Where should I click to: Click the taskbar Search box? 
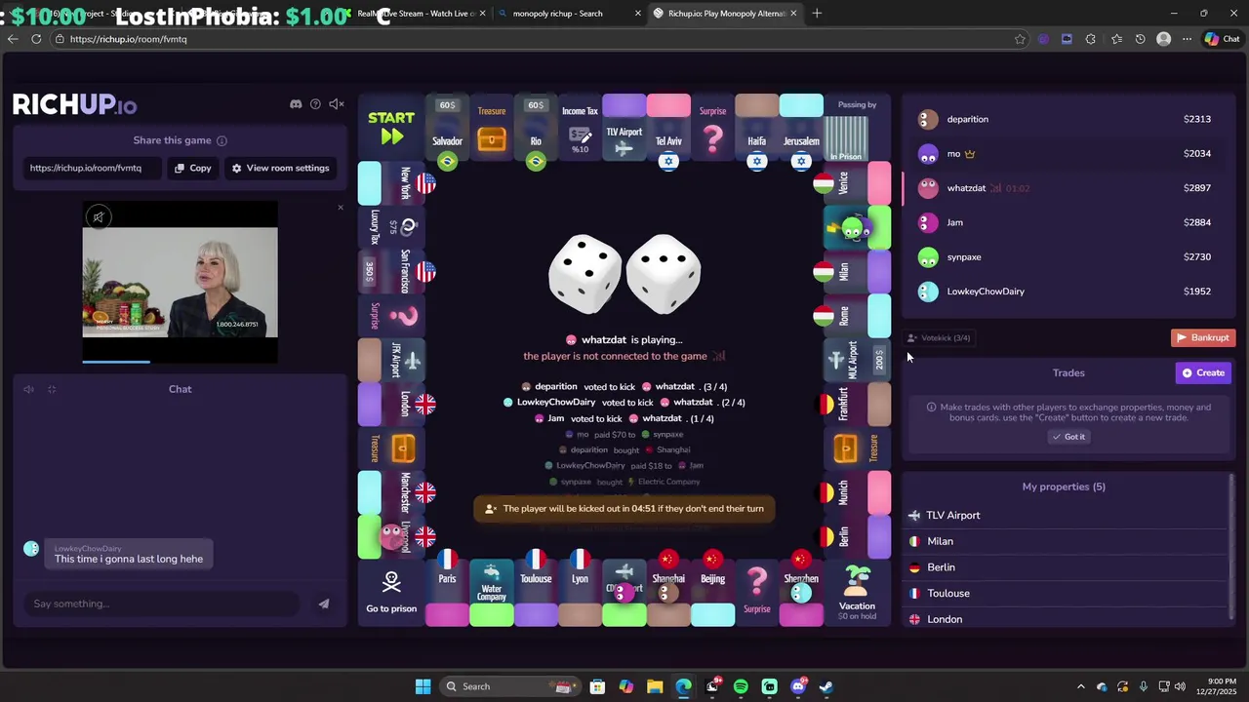[510, 686]
